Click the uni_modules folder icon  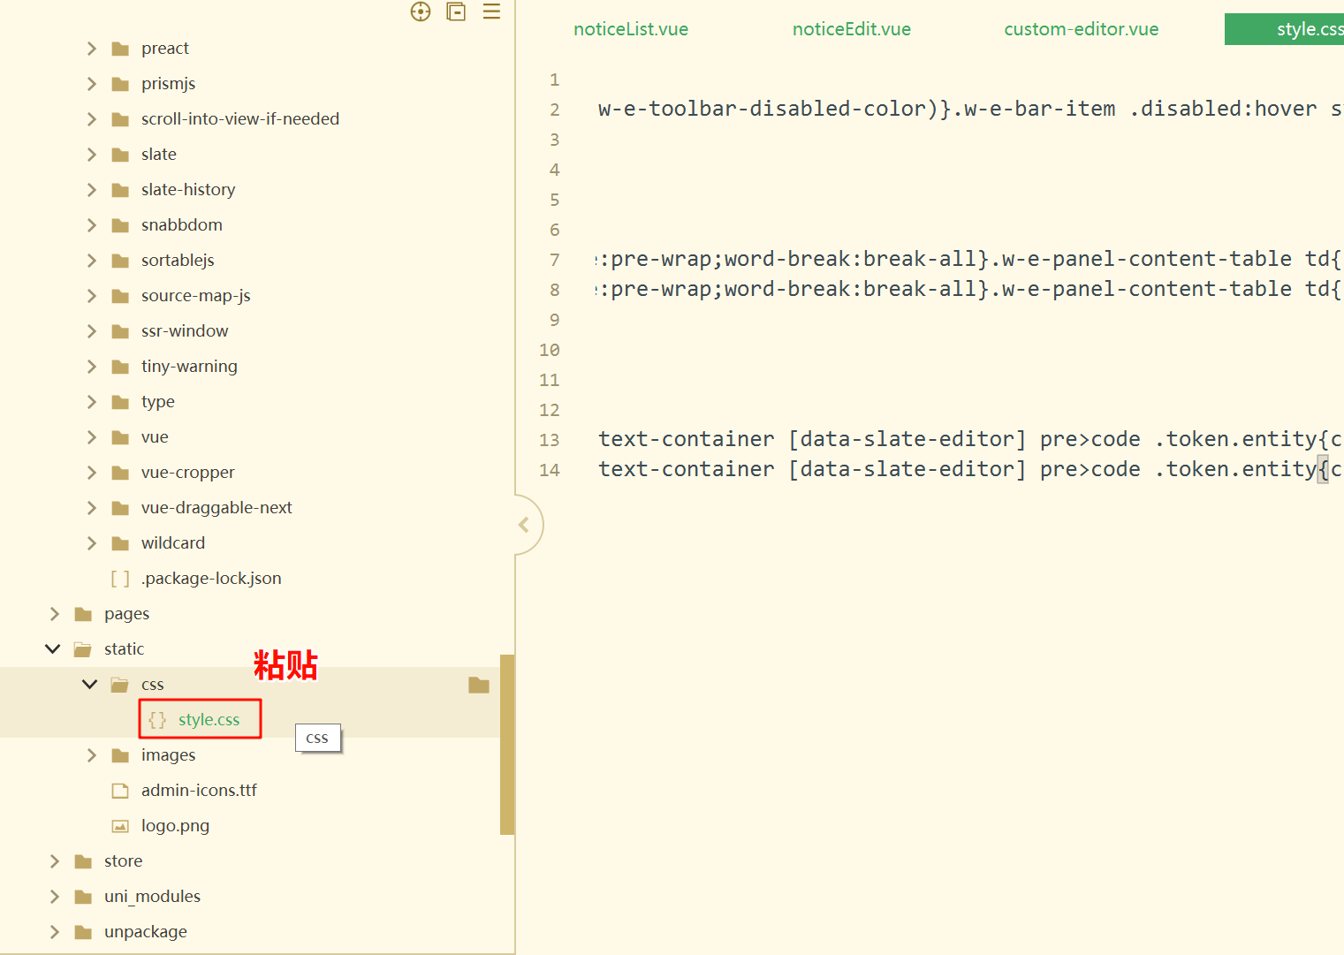point(83,897)
